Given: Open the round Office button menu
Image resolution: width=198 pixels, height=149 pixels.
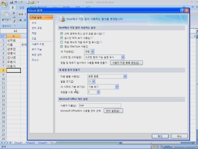Looking at the screenshot, I should tap(4, 4).
